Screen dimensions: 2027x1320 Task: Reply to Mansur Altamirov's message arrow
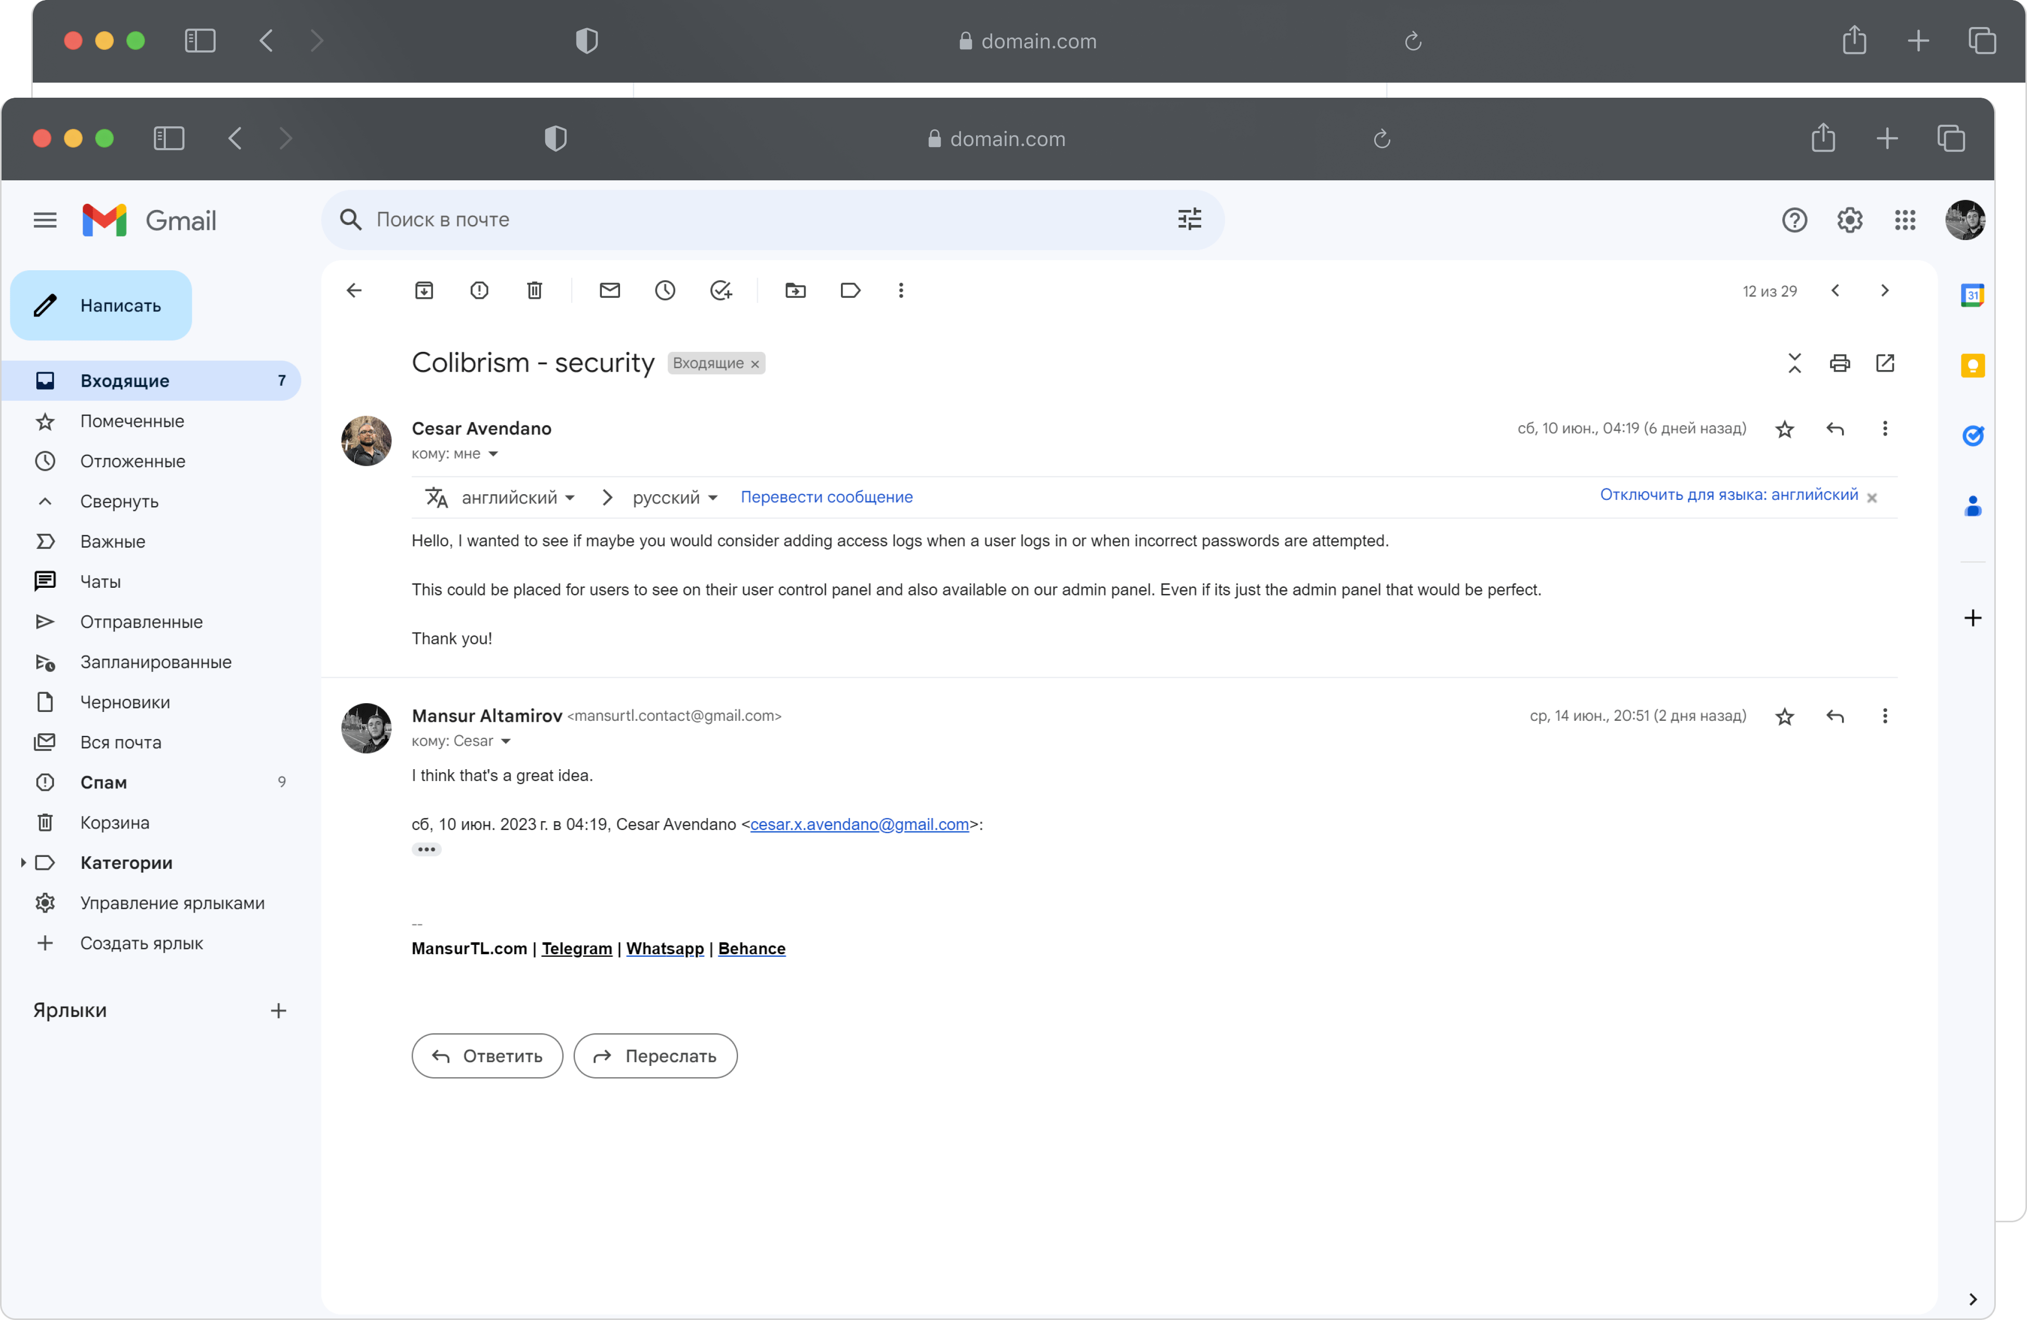coord(1835,717)
